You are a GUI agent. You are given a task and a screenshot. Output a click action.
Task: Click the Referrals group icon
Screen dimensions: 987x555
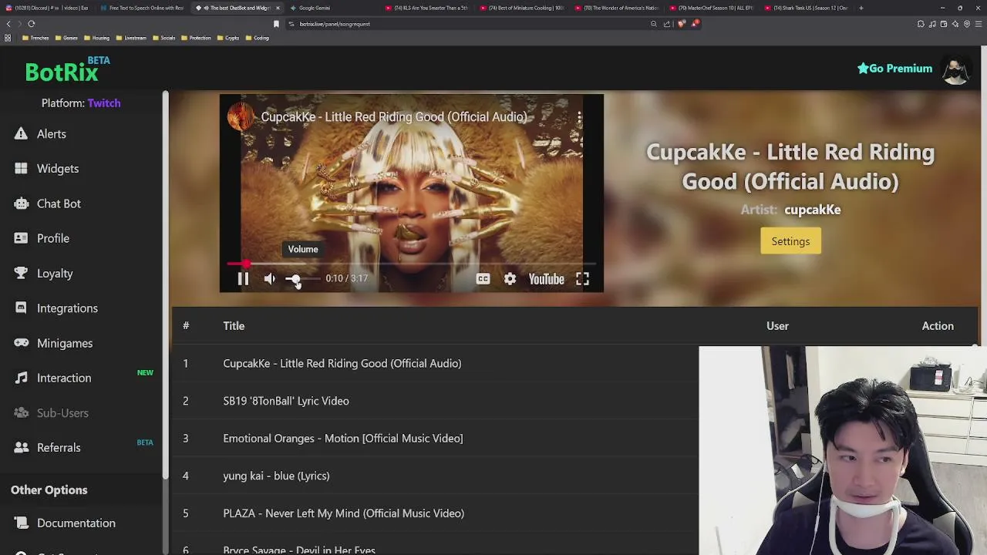[21, 448]
